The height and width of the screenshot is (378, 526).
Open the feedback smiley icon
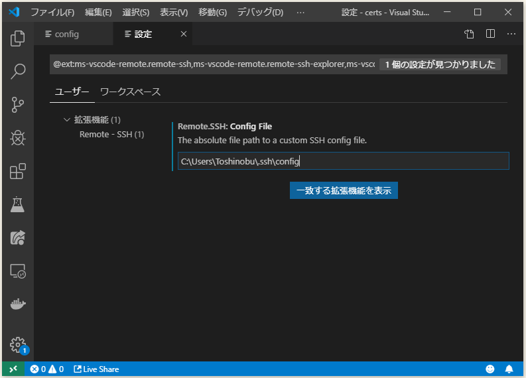click(x=490, y=369)
